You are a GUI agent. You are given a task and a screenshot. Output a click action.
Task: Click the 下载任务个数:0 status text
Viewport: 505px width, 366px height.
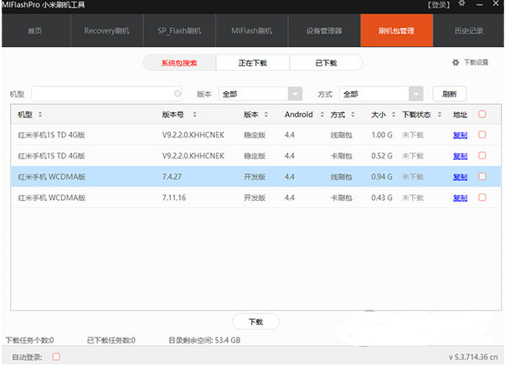point(29,340)
